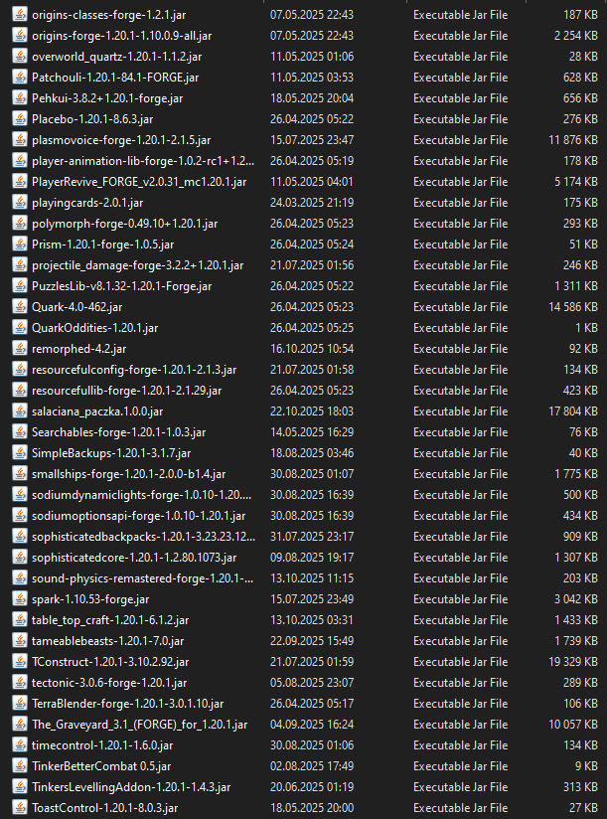Click the icon beside TConstruct-1.20.1-3.10.2.92.jar
607x819 pixels.
[19, 662]
